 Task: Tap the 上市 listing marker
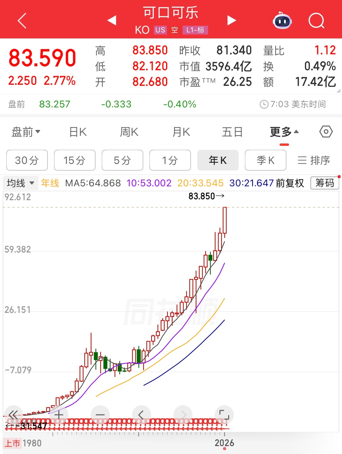[x=12, y=443]
